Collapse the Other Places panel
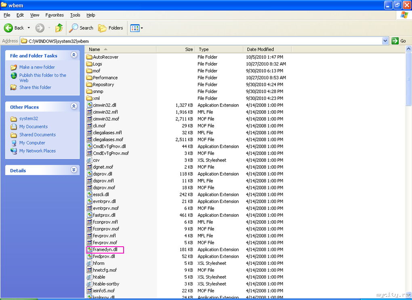This screenshot has width=412, height=300. [x=74, y=107]
